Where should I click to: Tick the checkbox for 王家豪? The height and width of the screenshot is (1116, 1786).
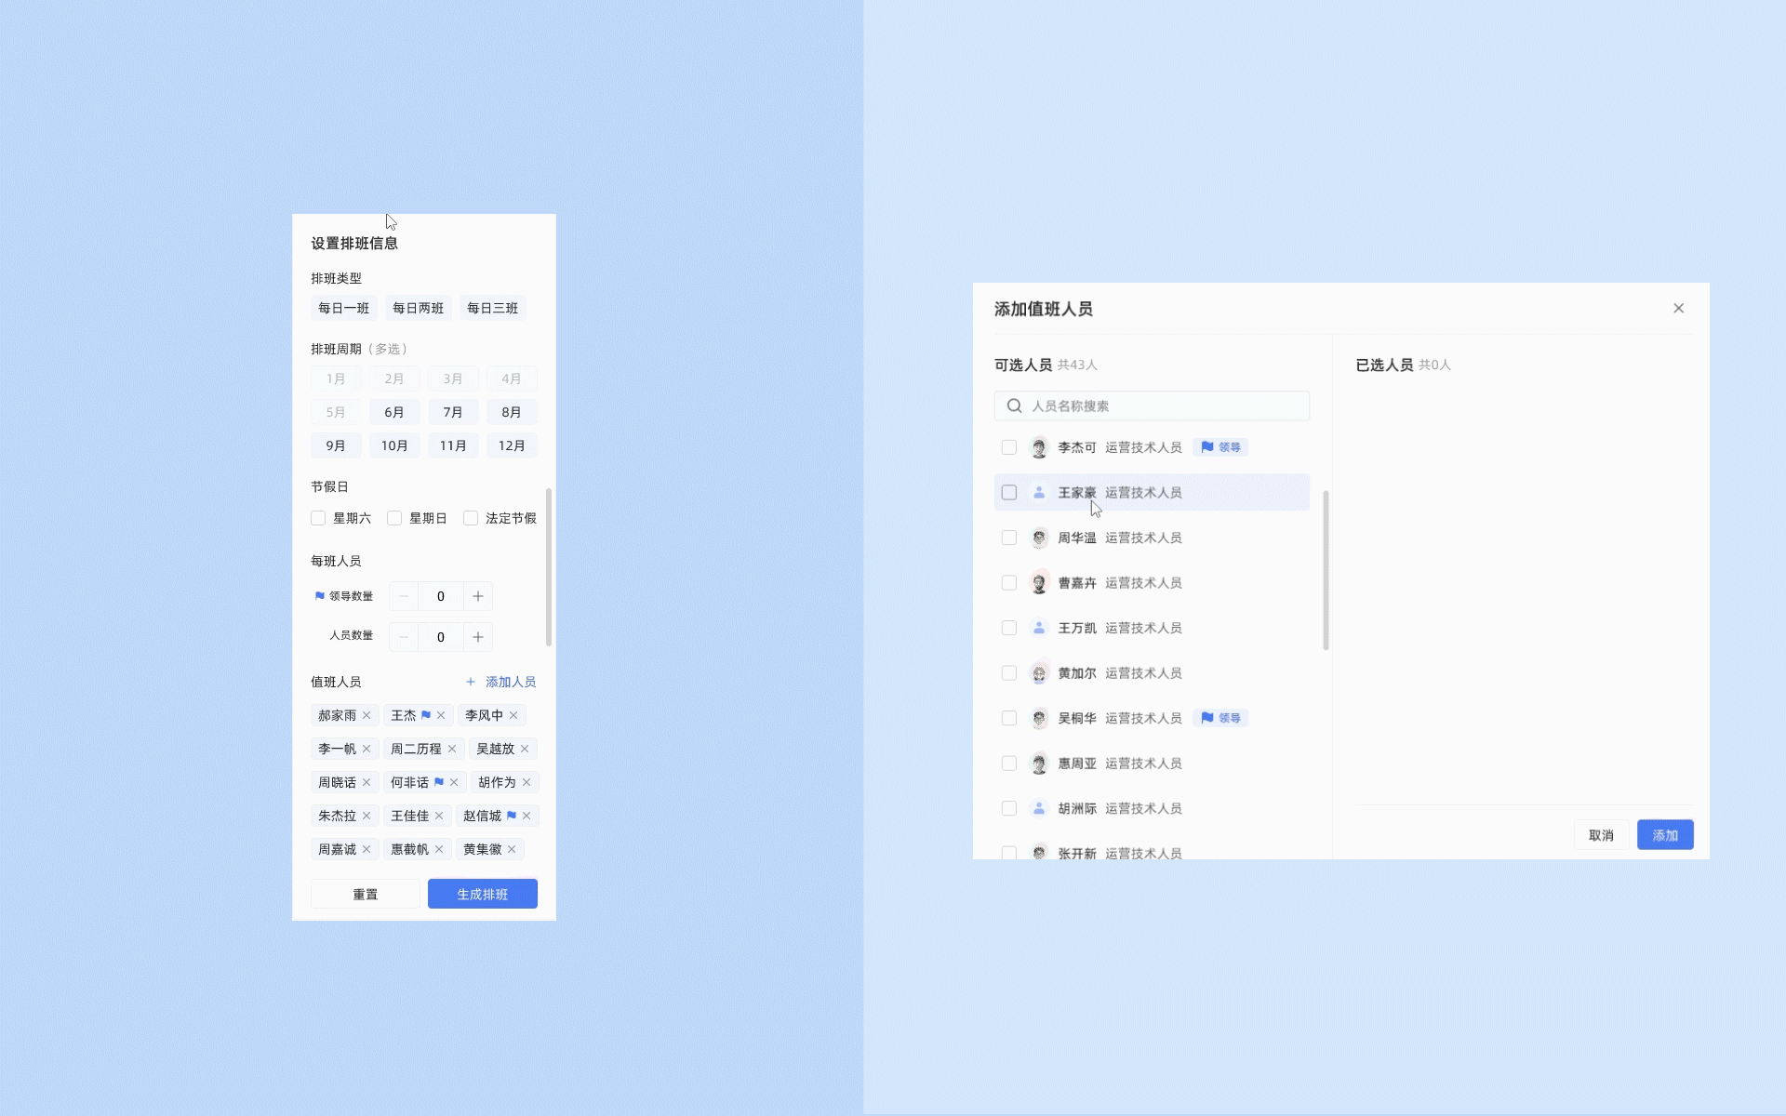(1008, 493)
